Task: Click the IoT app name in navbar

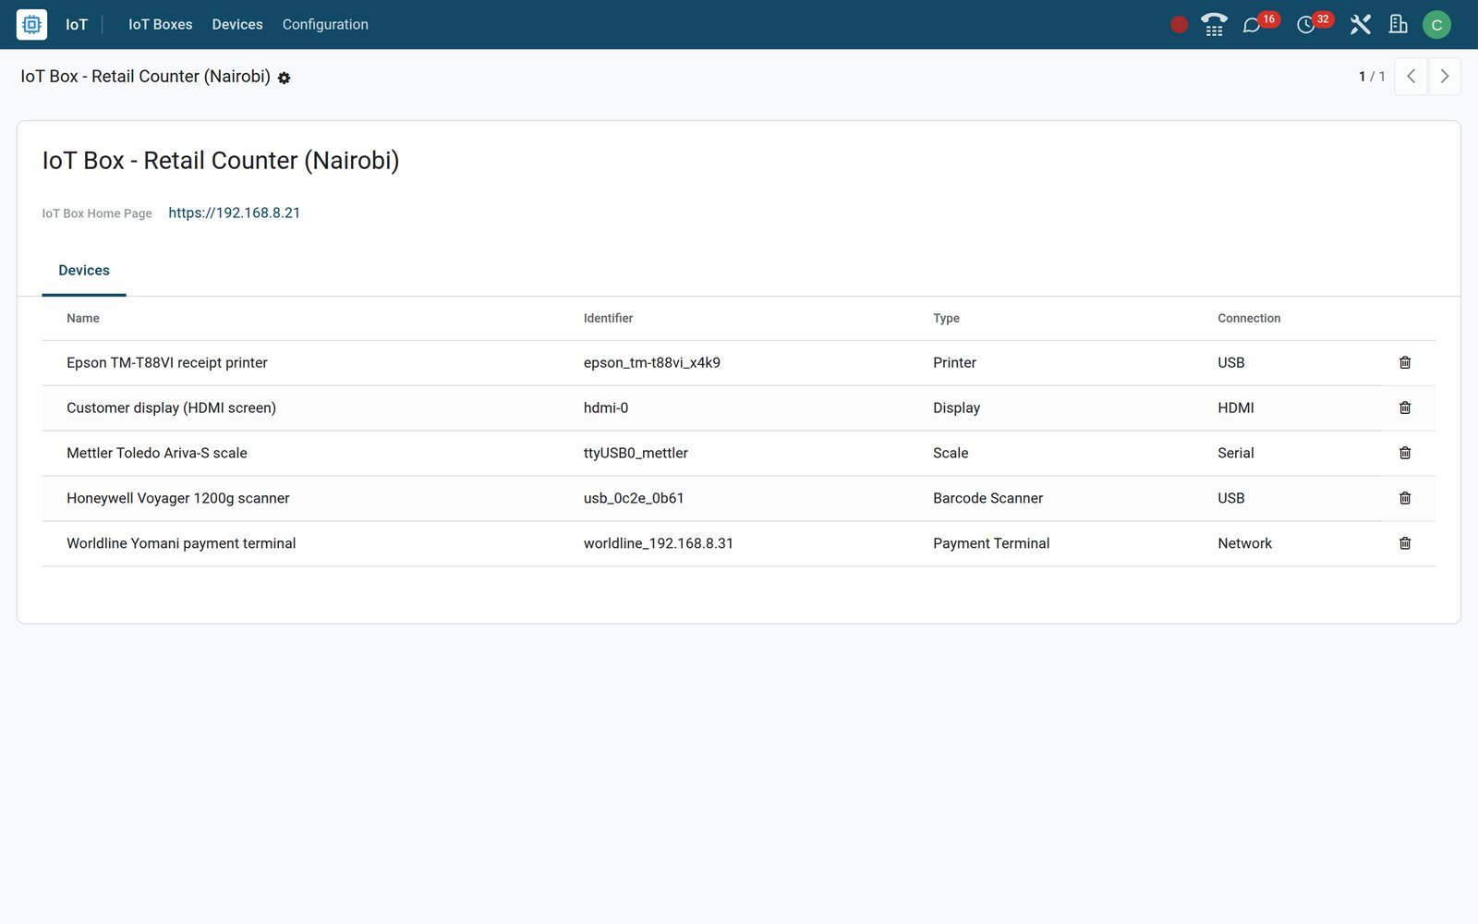Action: (x=77, y=25)
